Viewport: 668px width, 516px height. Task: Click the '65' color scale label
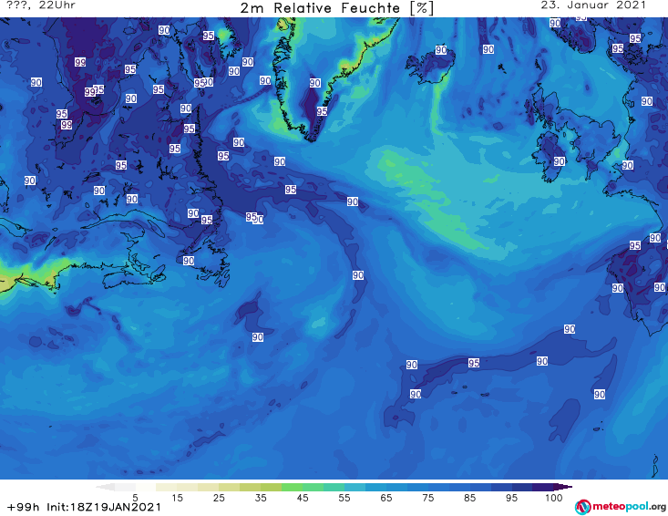(386, 498)
